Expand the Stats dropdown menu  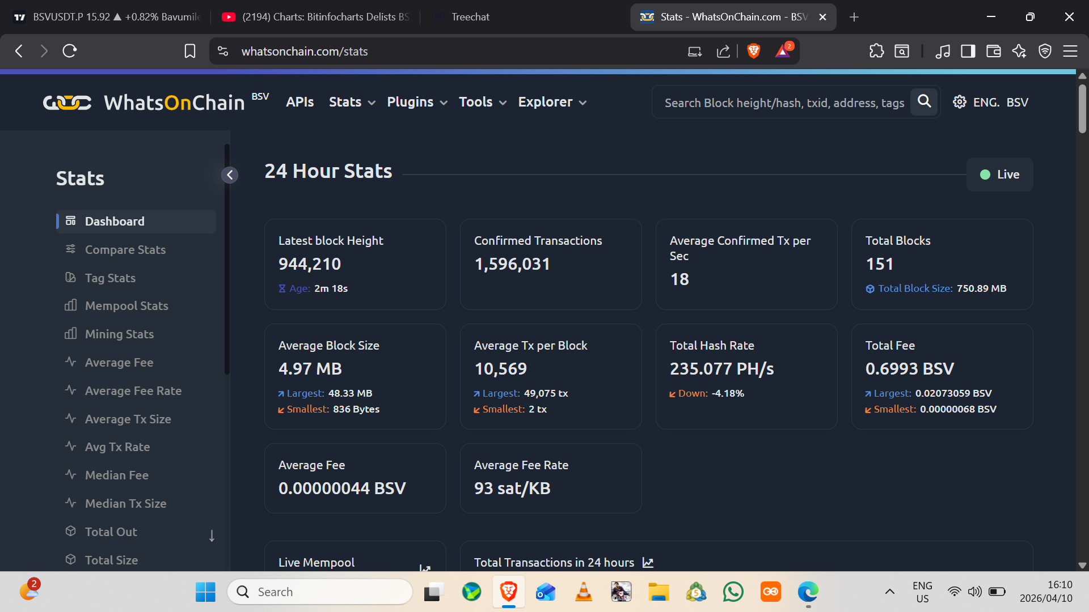point(352,102)
